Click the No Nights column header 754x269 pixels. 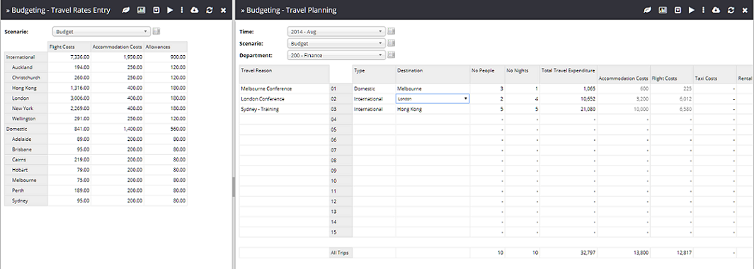(x=522, y=74)
